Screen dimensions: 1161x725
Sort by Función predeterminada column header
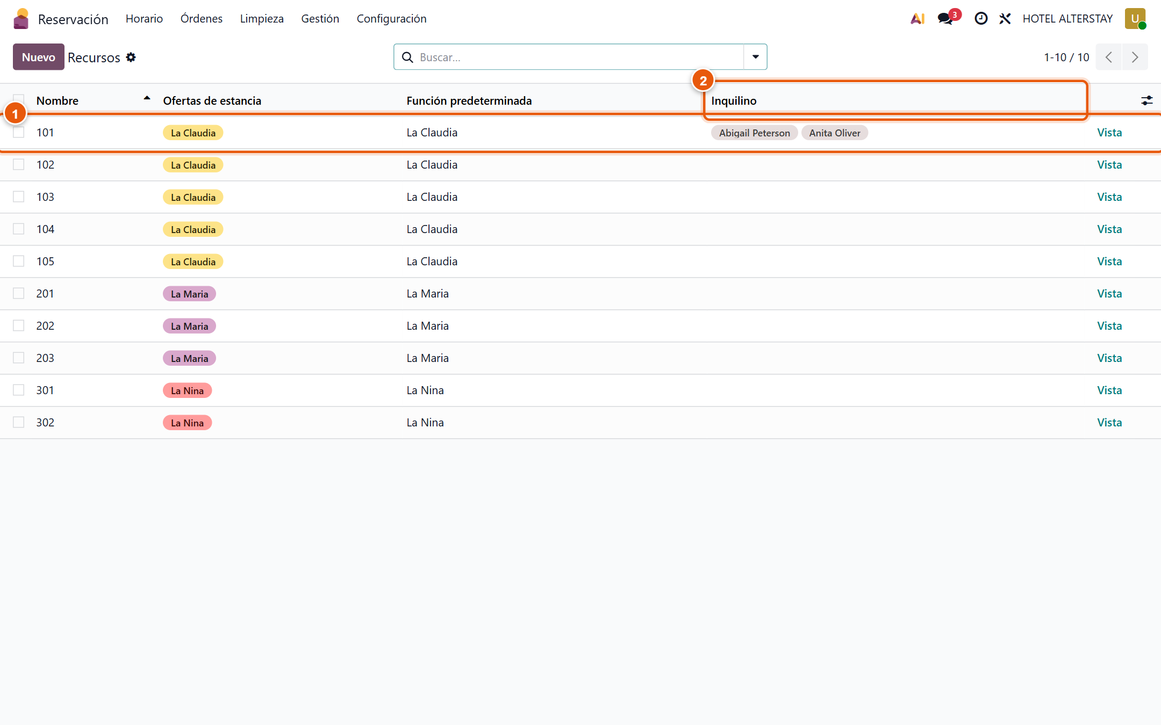click(469, 100)
